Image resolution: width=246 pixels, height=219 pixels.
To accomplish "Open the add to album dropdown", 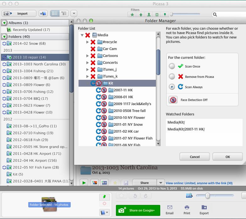I will tap(105, 212).
